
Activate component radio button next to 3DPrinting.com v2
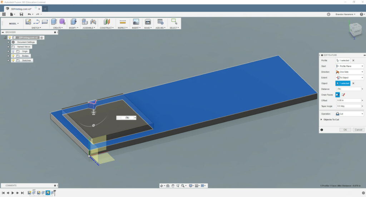[x=41, y=37]
